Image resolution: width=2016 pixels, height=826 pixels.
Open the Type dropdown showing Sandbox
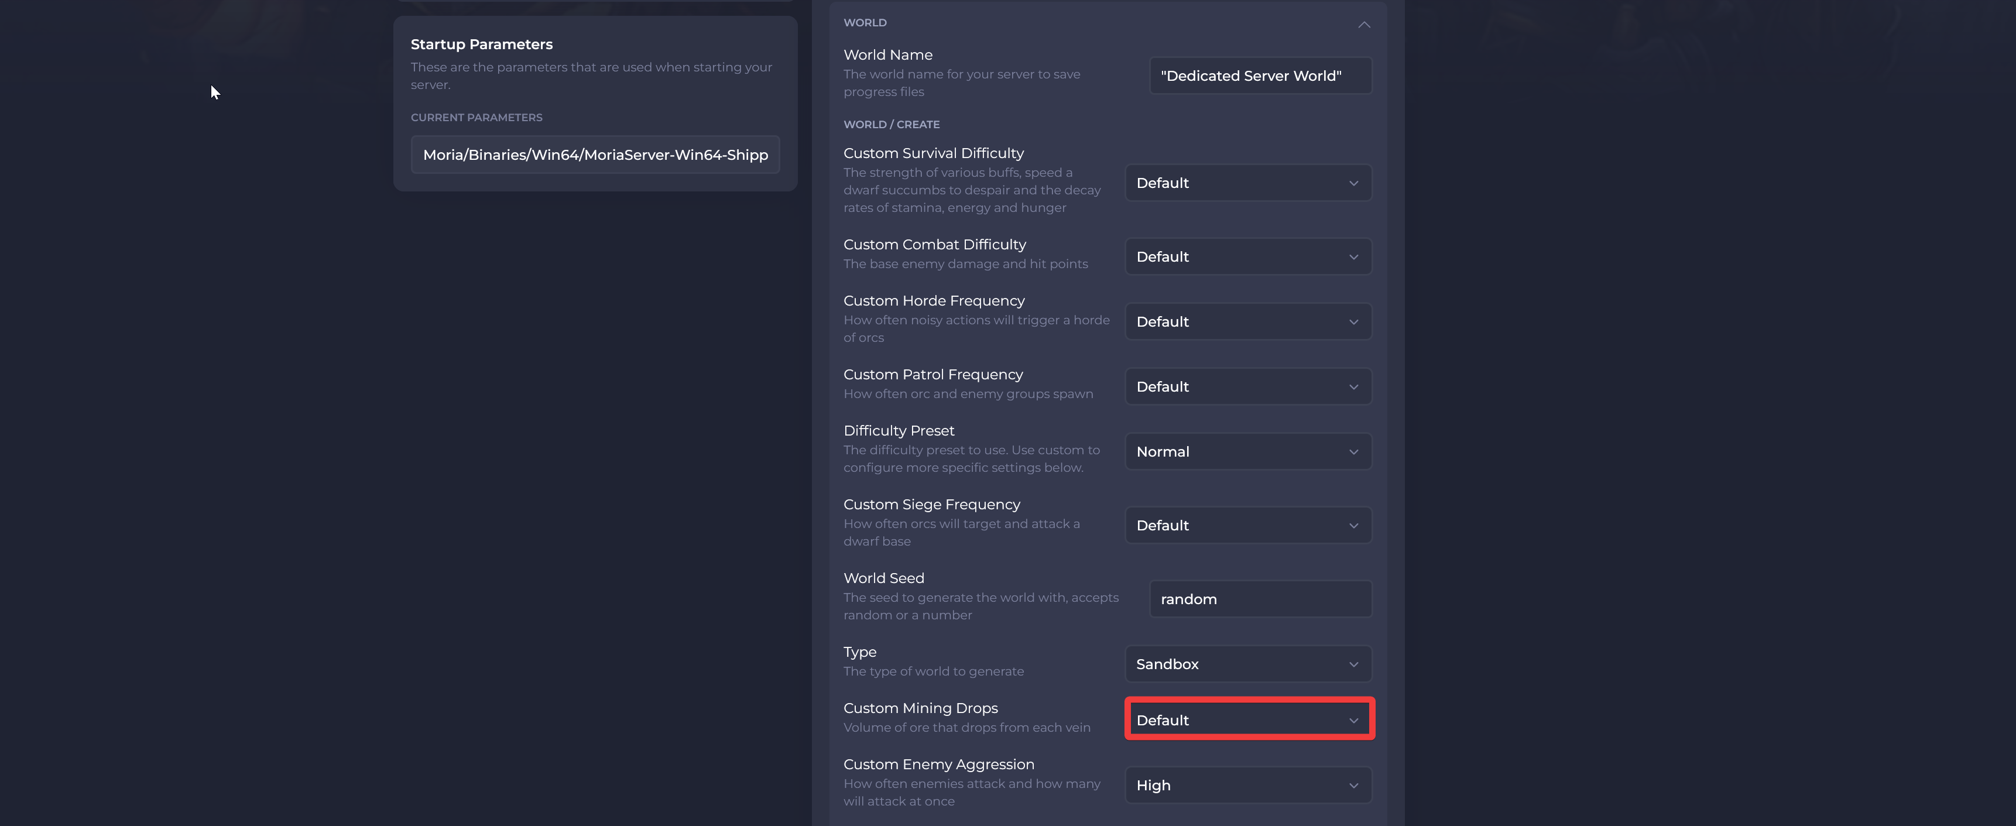[1247, 664]
